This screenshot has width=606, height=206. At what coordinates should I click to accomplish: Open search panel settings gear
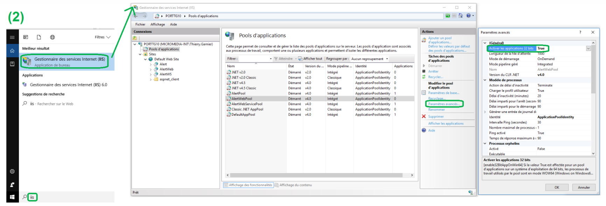[x=12, y=171]
